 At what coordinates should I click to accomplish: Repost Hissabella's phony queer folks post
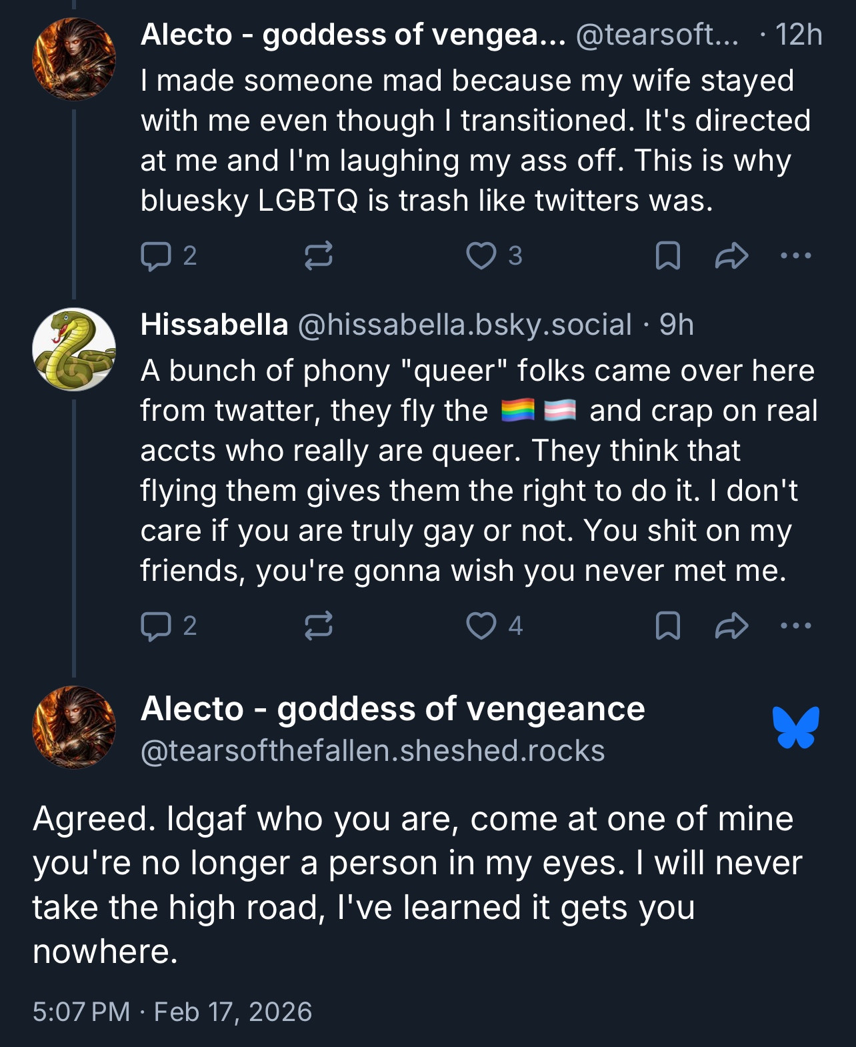(318, 626)
